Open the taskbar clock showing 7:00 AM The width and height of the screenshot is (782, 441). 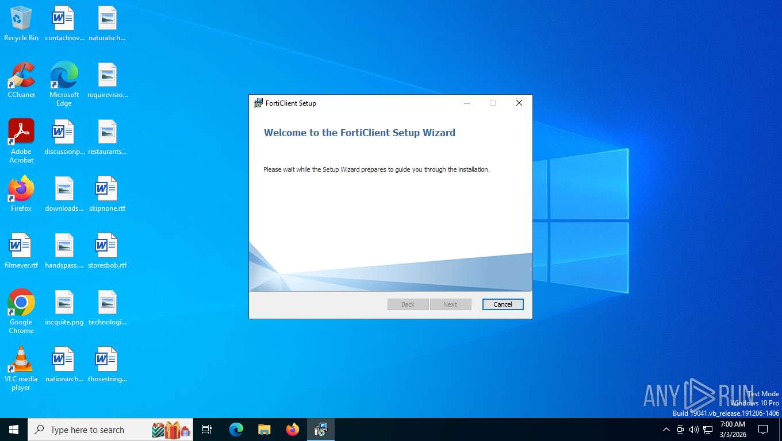tap(733, 430)
